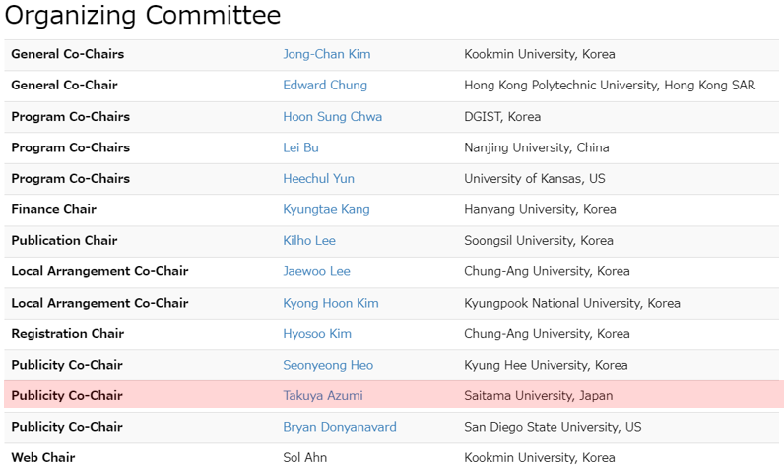Click the Edward Chung link
Screen dimensions: 784x467
pyautogui.click(x=325, y=86)
